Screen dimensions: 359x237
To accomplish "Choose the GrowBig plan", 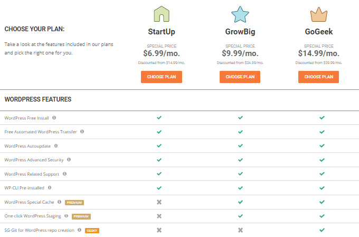I will point(240,77).
